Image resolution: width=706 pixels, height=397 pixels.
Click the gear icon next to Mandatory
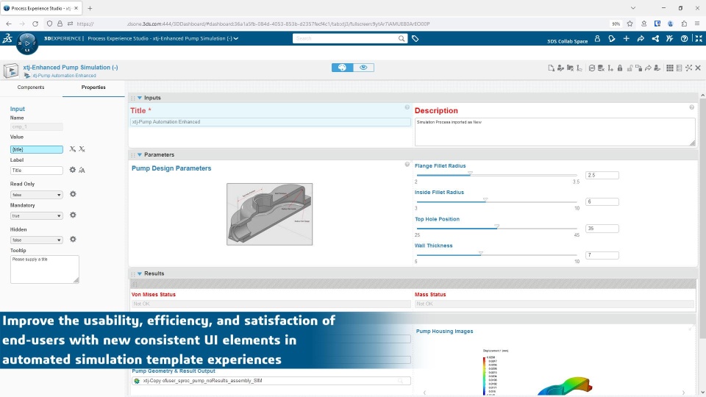73,215
